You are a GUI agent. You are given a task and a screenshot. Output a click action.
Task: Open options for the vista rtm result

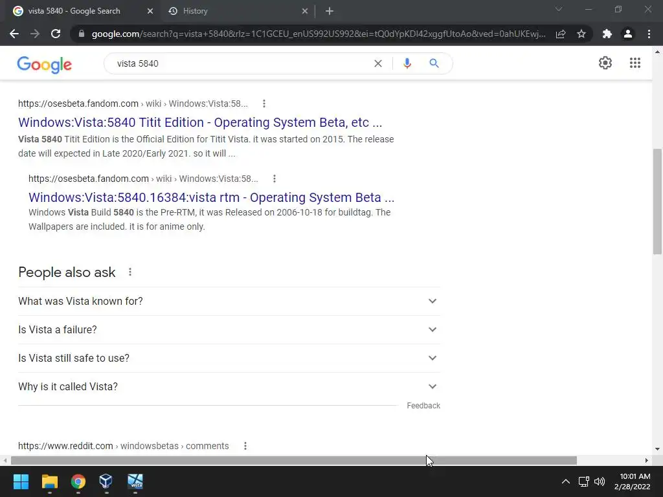click(275, 179)
